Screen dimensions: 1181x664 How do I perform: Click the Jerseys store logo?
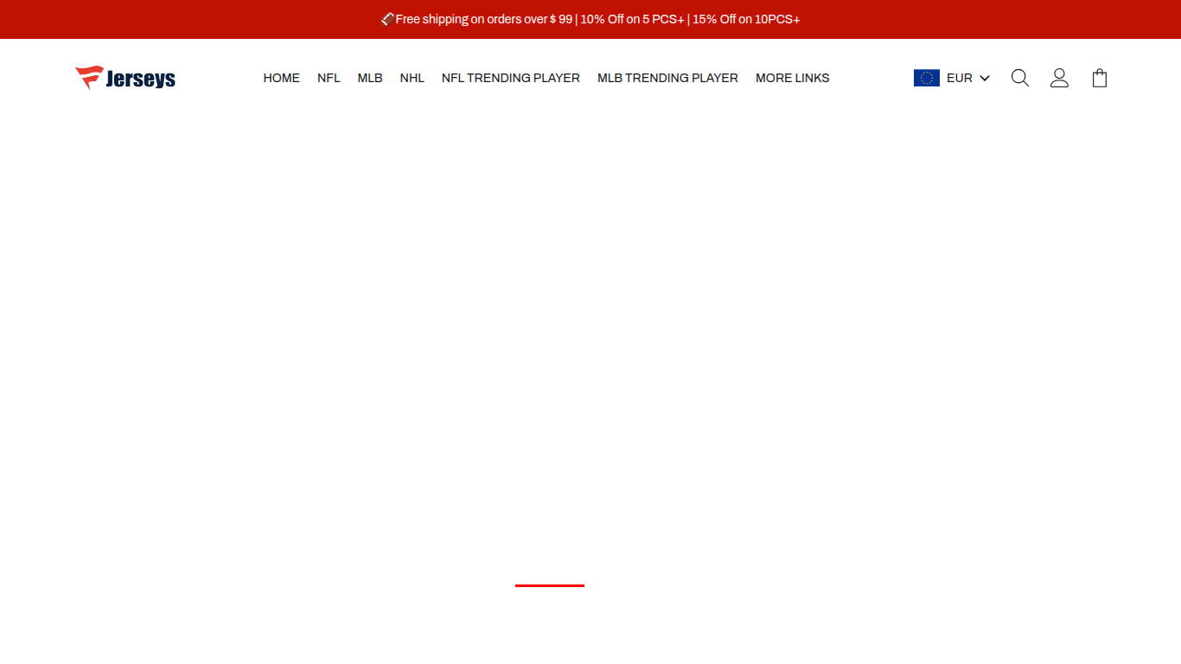[125, 78]
